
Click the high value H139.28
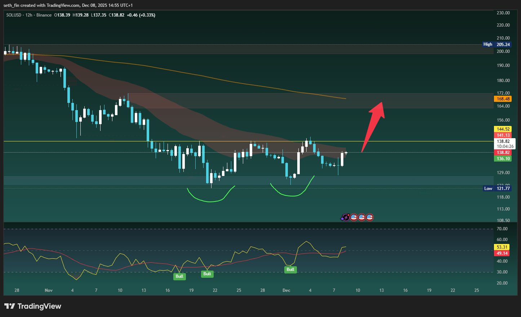pyautogui.click(x=80, y=15)
